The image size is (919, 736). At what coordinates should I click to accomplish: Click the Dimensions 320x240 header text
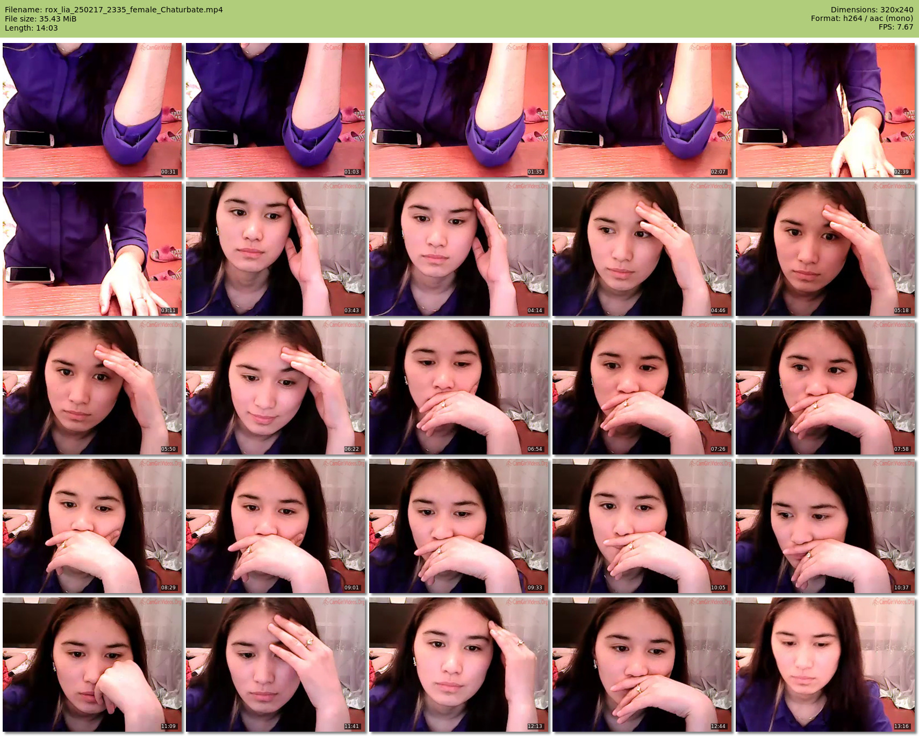coord(872,10)
